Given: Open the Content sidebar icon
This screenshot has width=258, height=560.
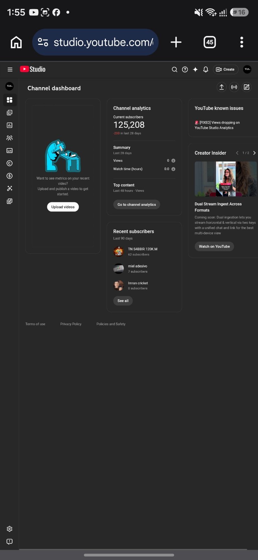Looking at the screenshot, I should coord(9,113).
